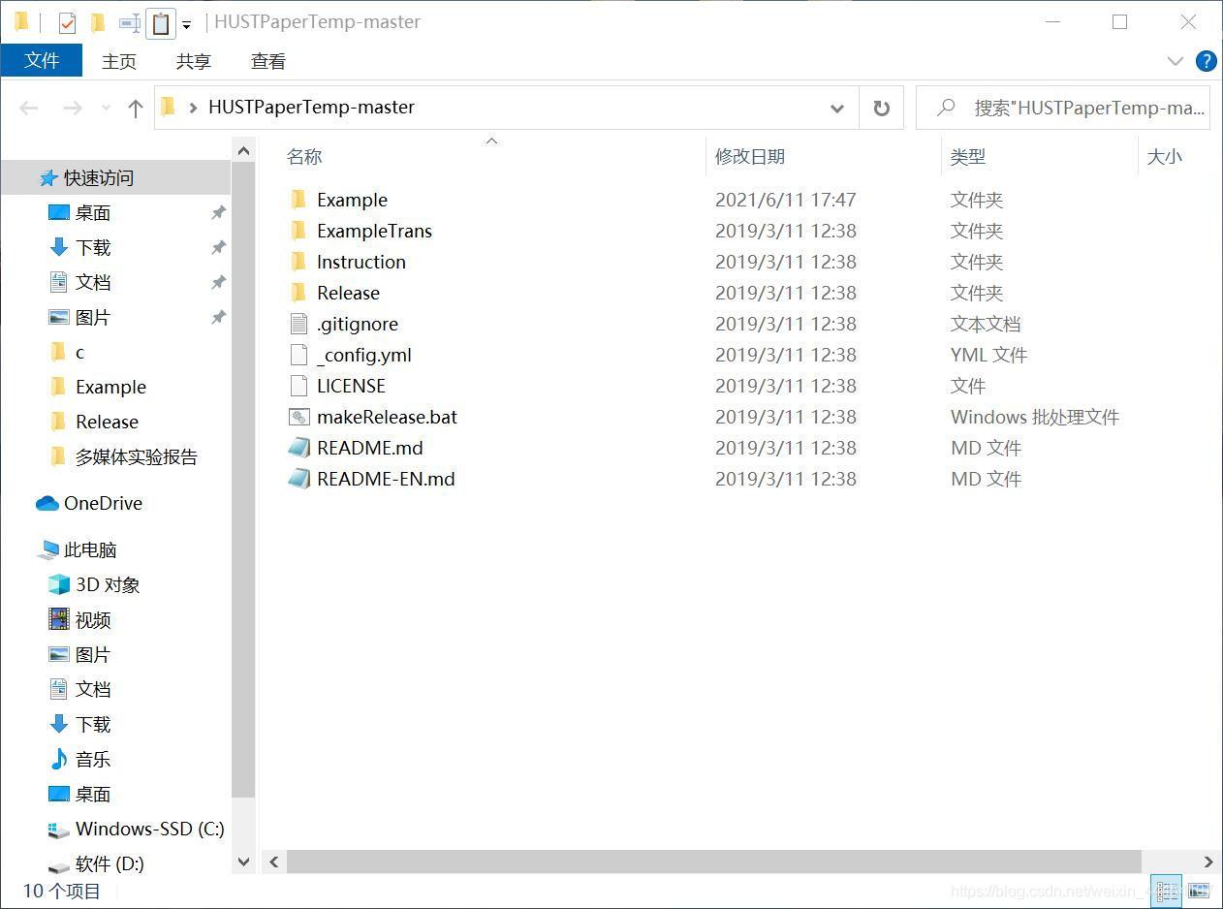Image resolution: width=1223 pixels, height=909 pixels.
Task: Select the README.md file icon
Action: click(x=298, y=448)
